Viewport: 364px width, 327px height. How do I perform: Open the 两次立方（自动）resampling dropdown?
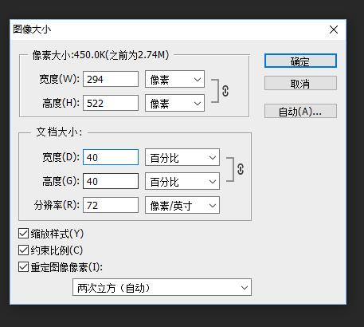coord(162,287)
